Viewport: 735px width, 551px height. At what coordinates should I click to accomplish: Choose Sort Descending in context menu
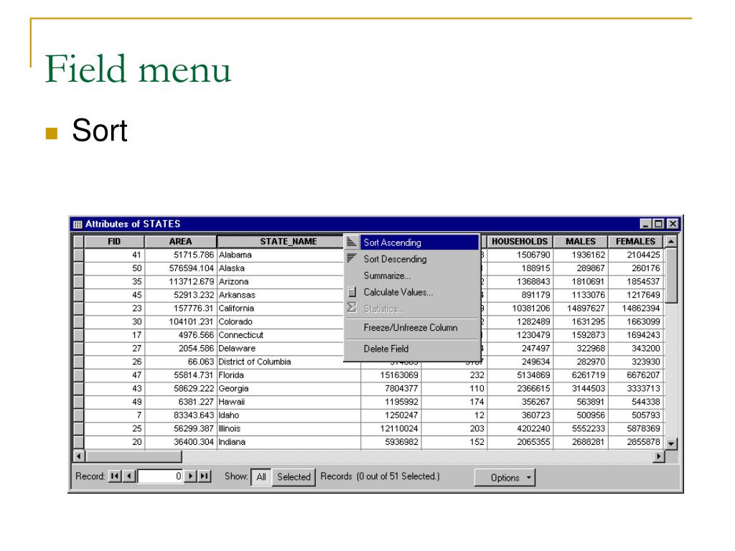(412, 259)
